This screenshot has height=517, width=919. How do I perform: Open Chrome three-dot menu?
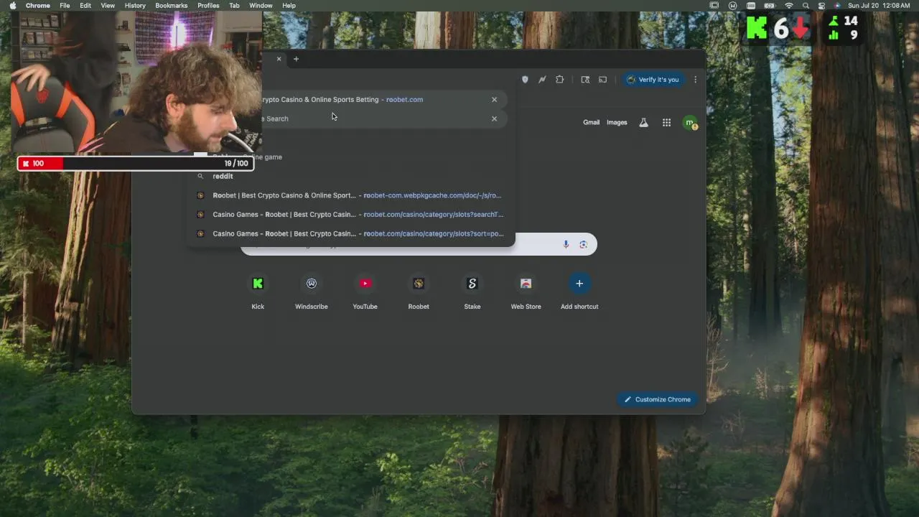point(695,80)
